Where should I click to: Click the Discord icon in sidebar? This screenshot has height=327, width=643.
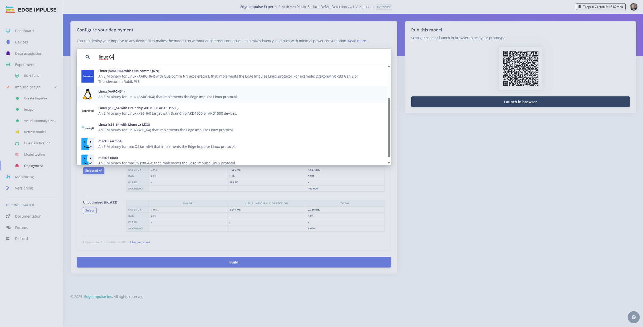(8, 238)
